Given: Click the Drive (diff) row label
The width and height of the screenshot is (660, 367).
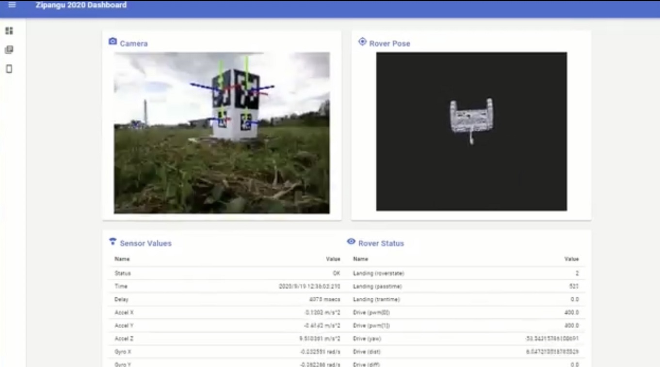Looking at the screenshot, I should (x=366, y=364).
